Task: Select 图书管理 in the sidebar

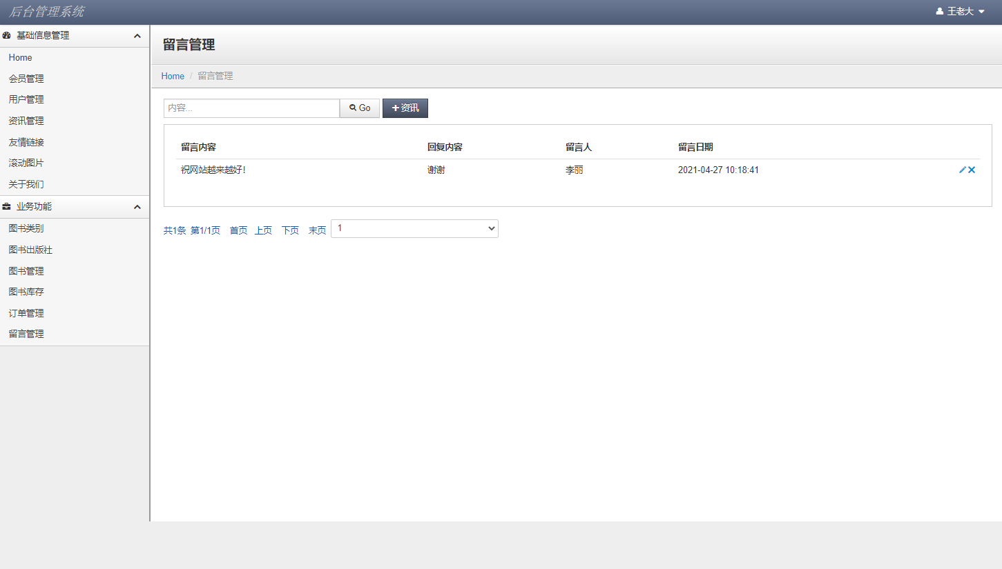Action: point(26,270)
